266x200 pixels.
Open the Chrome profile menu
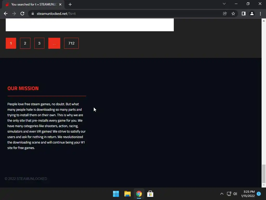pyautogui.click(x=252, y=14)
